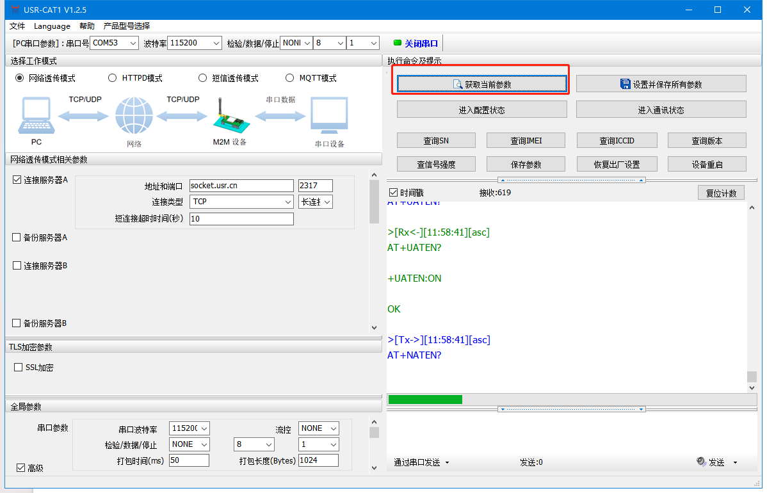Click 设备重启 button

click(707, 164)
